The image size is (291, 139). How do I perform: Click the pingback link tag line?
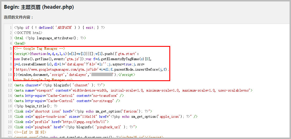[75, 127]
